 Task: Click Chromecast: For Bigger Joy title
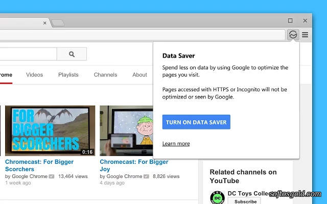(x=134, y=165)
